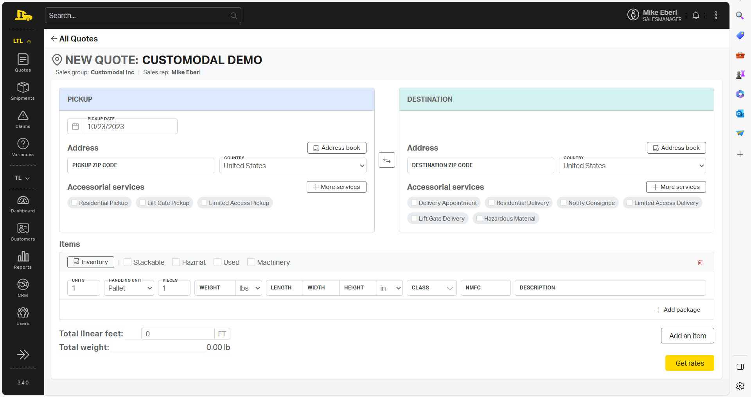751x397 pixels.
Task: Add a new browser sidebar app
Action: tap(740, 154)
